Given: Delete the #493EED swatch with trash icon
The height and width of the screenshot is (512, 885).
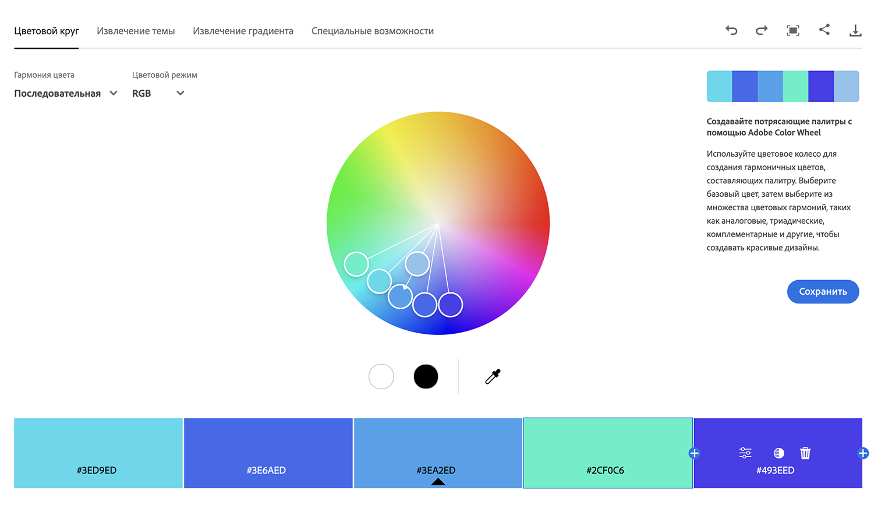Looking at the screenshot, I should point(805,453).
